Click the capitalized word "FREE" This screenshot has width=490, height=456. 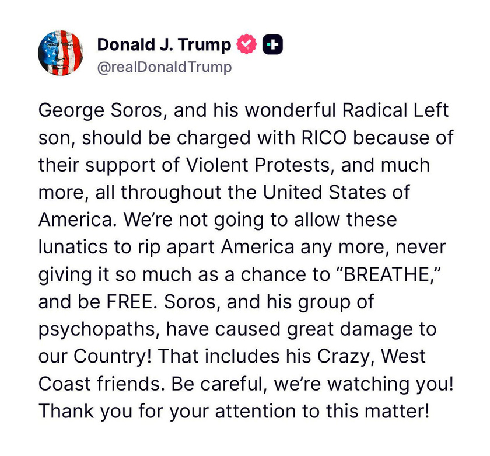coord(129,301)
